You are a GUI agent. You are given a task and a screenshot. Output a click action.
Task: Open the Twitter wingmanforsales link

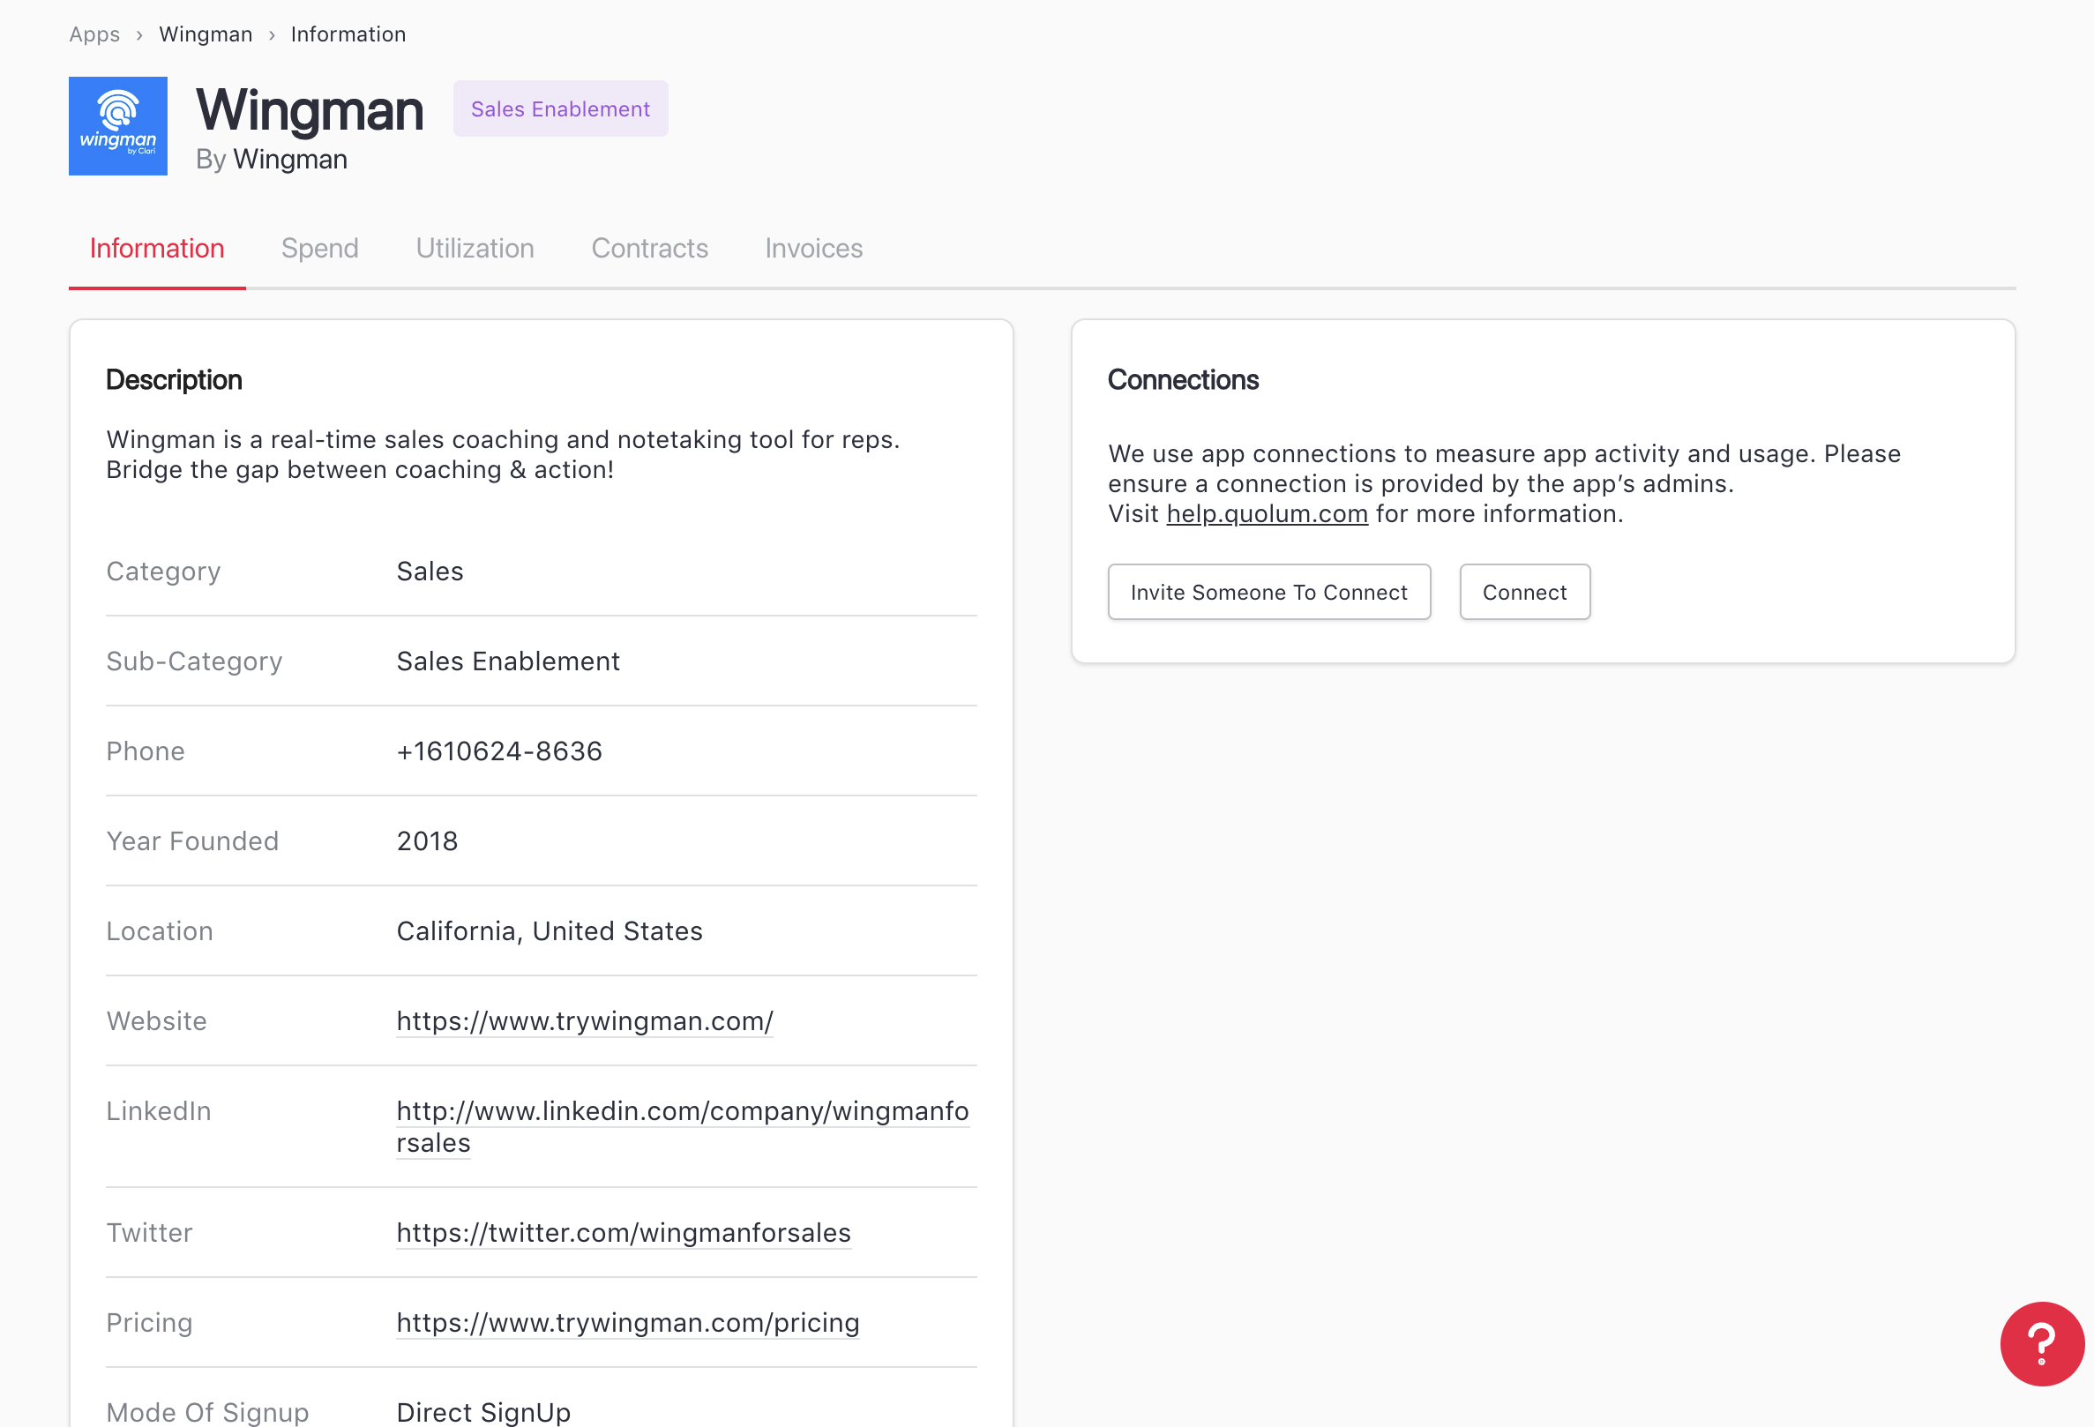point(624,1232)
